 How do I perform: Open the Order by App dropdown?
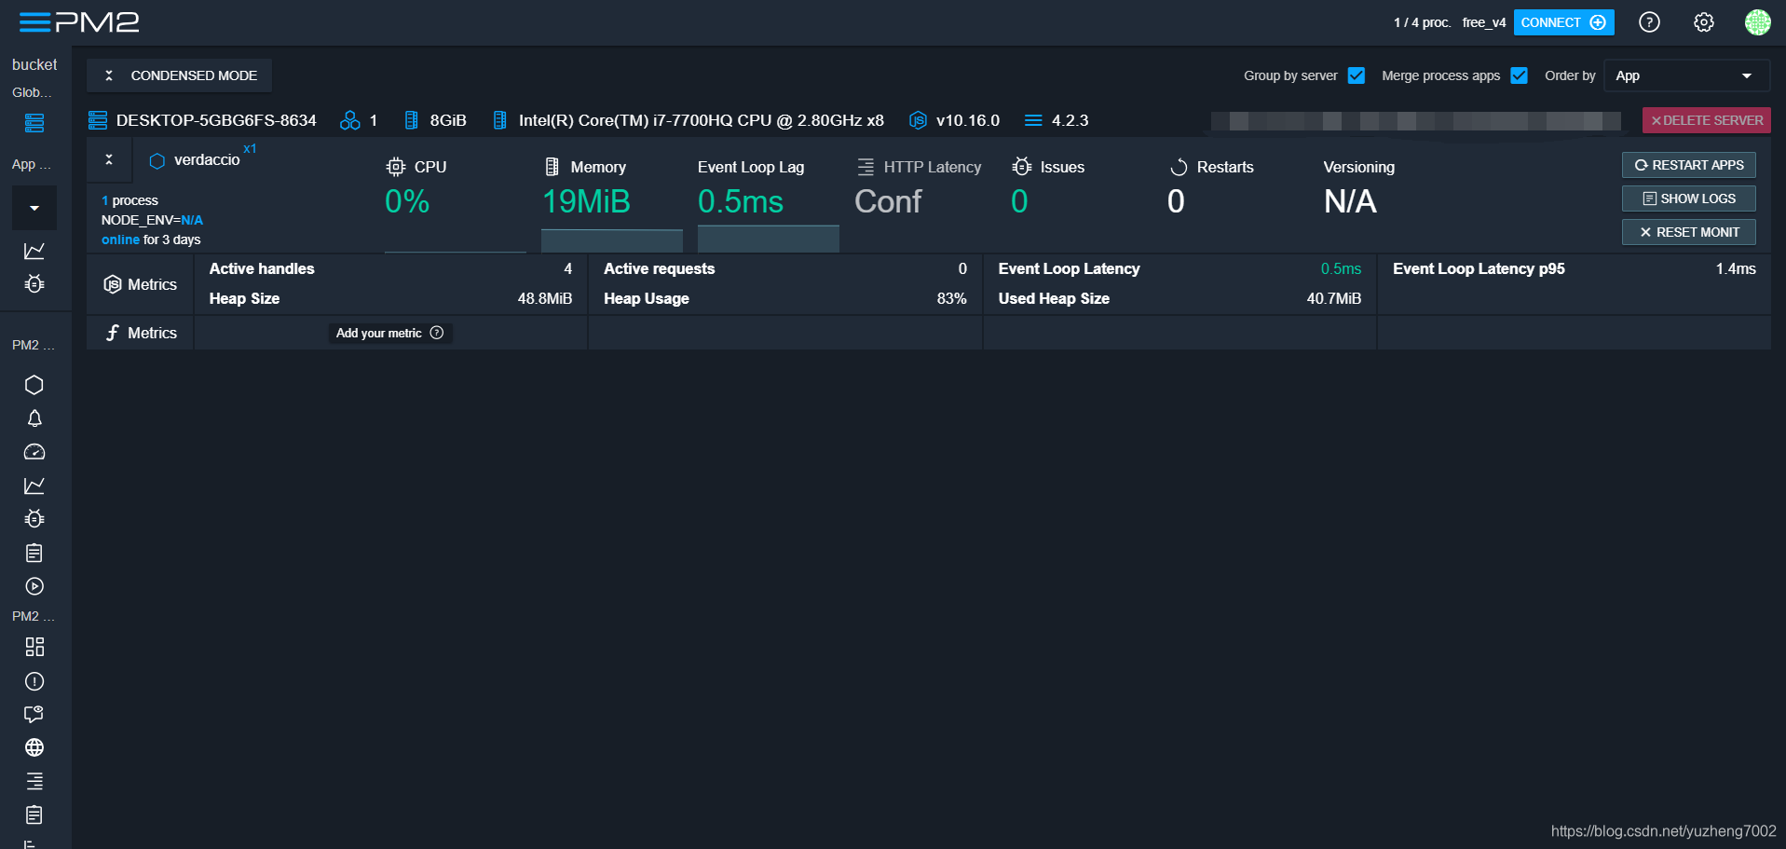1685,75
